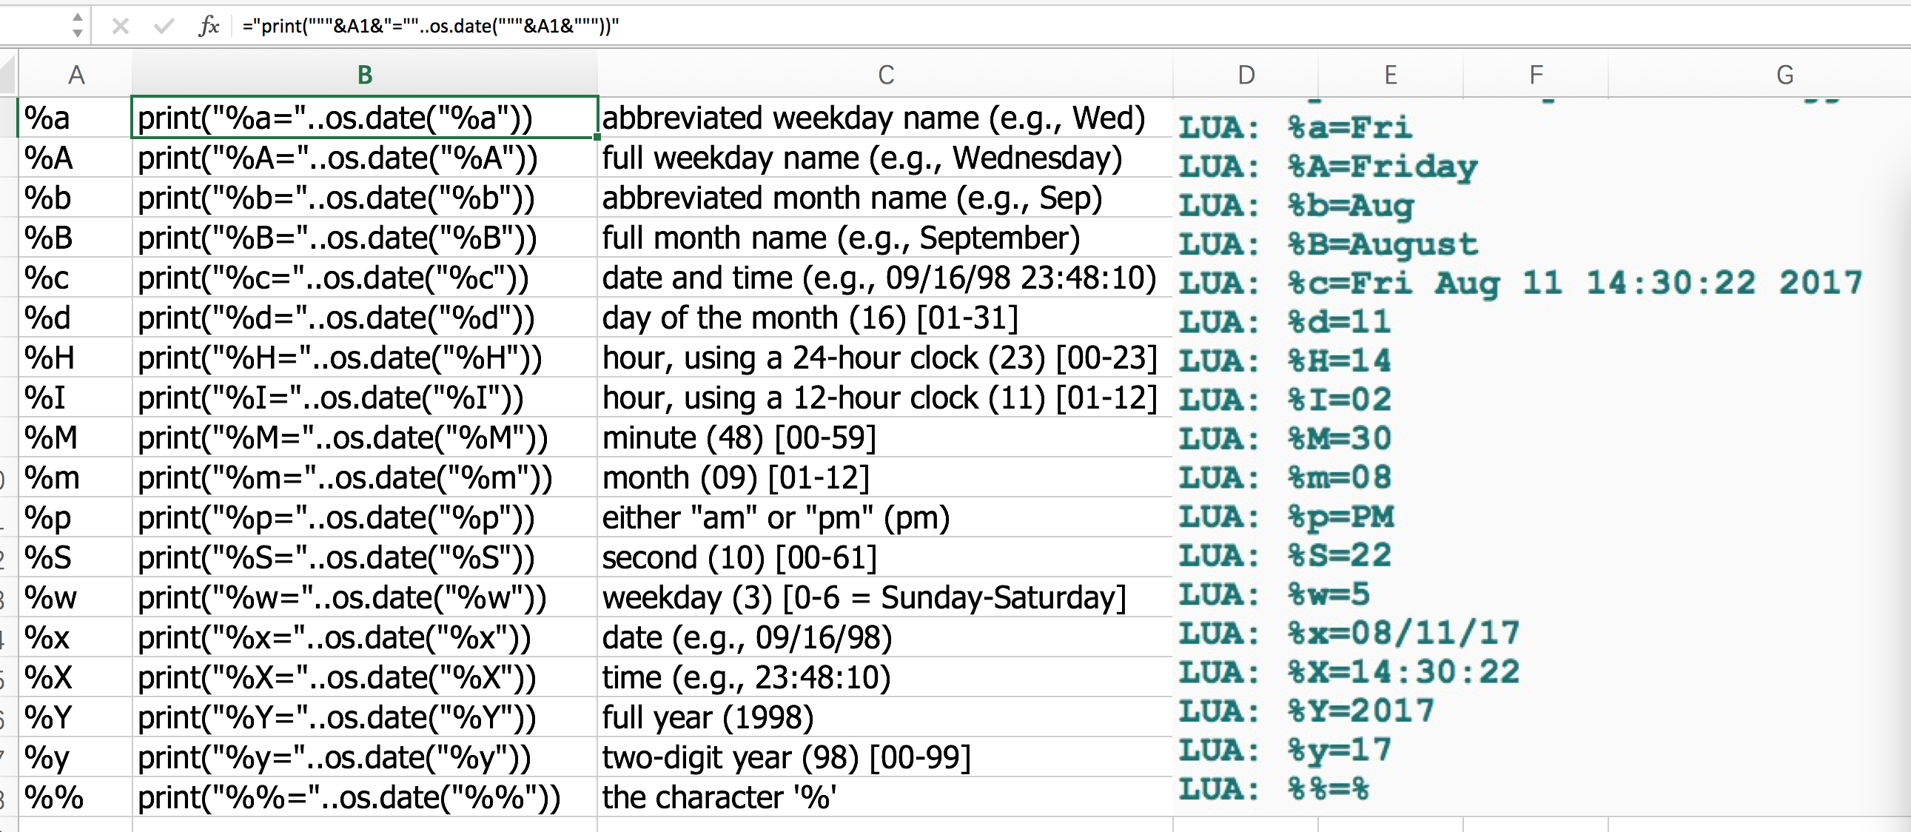1911x832 pixels.
Task: Select cell containing %c
Action: (75, 278)
